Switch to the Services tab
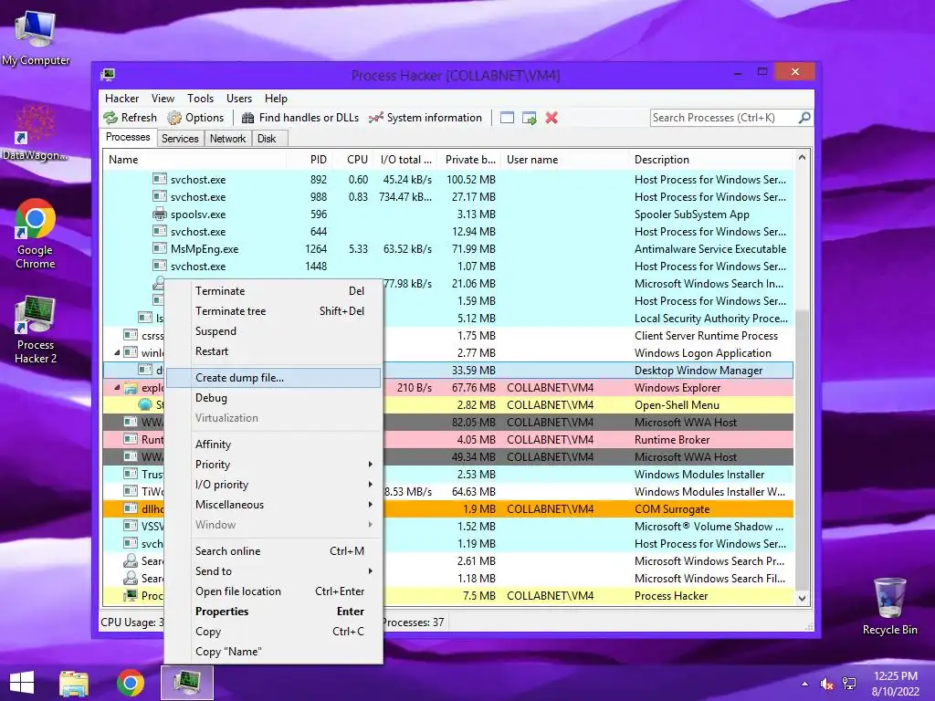935x701 pixels. tap(180, 139)
